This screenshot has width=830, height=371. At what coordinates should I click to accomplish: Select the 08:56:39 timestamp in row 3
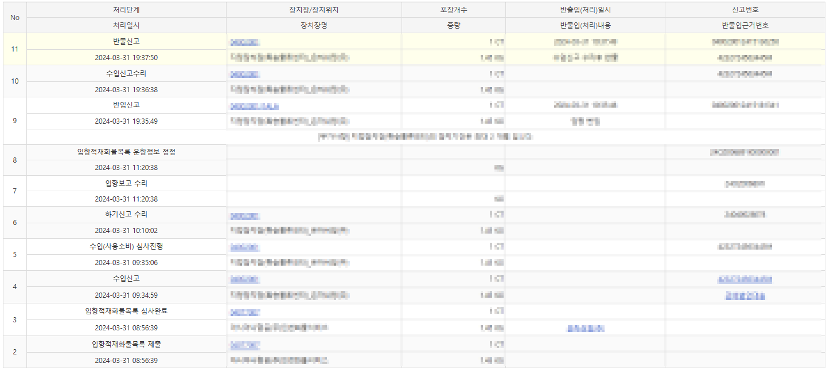coord(126,328)
